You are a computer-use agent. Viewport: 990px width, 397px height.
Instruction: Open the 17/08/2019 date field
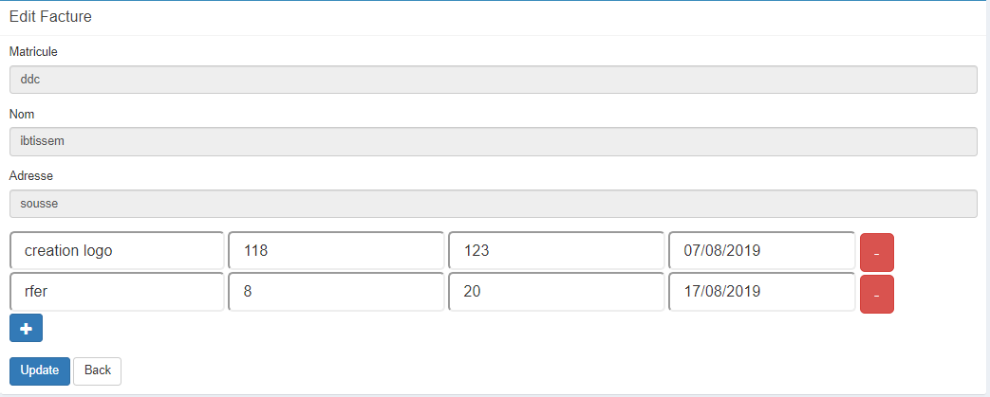761,292
